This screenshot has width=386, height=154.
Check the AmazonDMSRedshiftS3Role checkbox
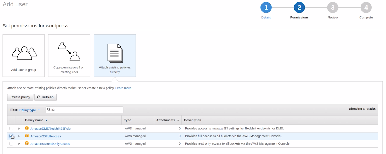[11, 128]
